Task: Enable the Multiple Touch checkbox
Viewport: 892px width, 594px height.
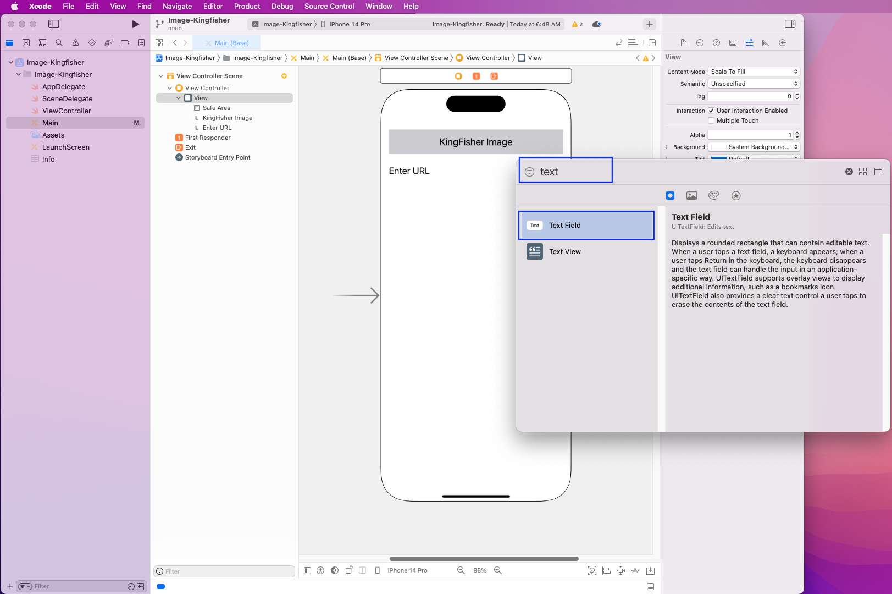Action: (x=711, y=120)
